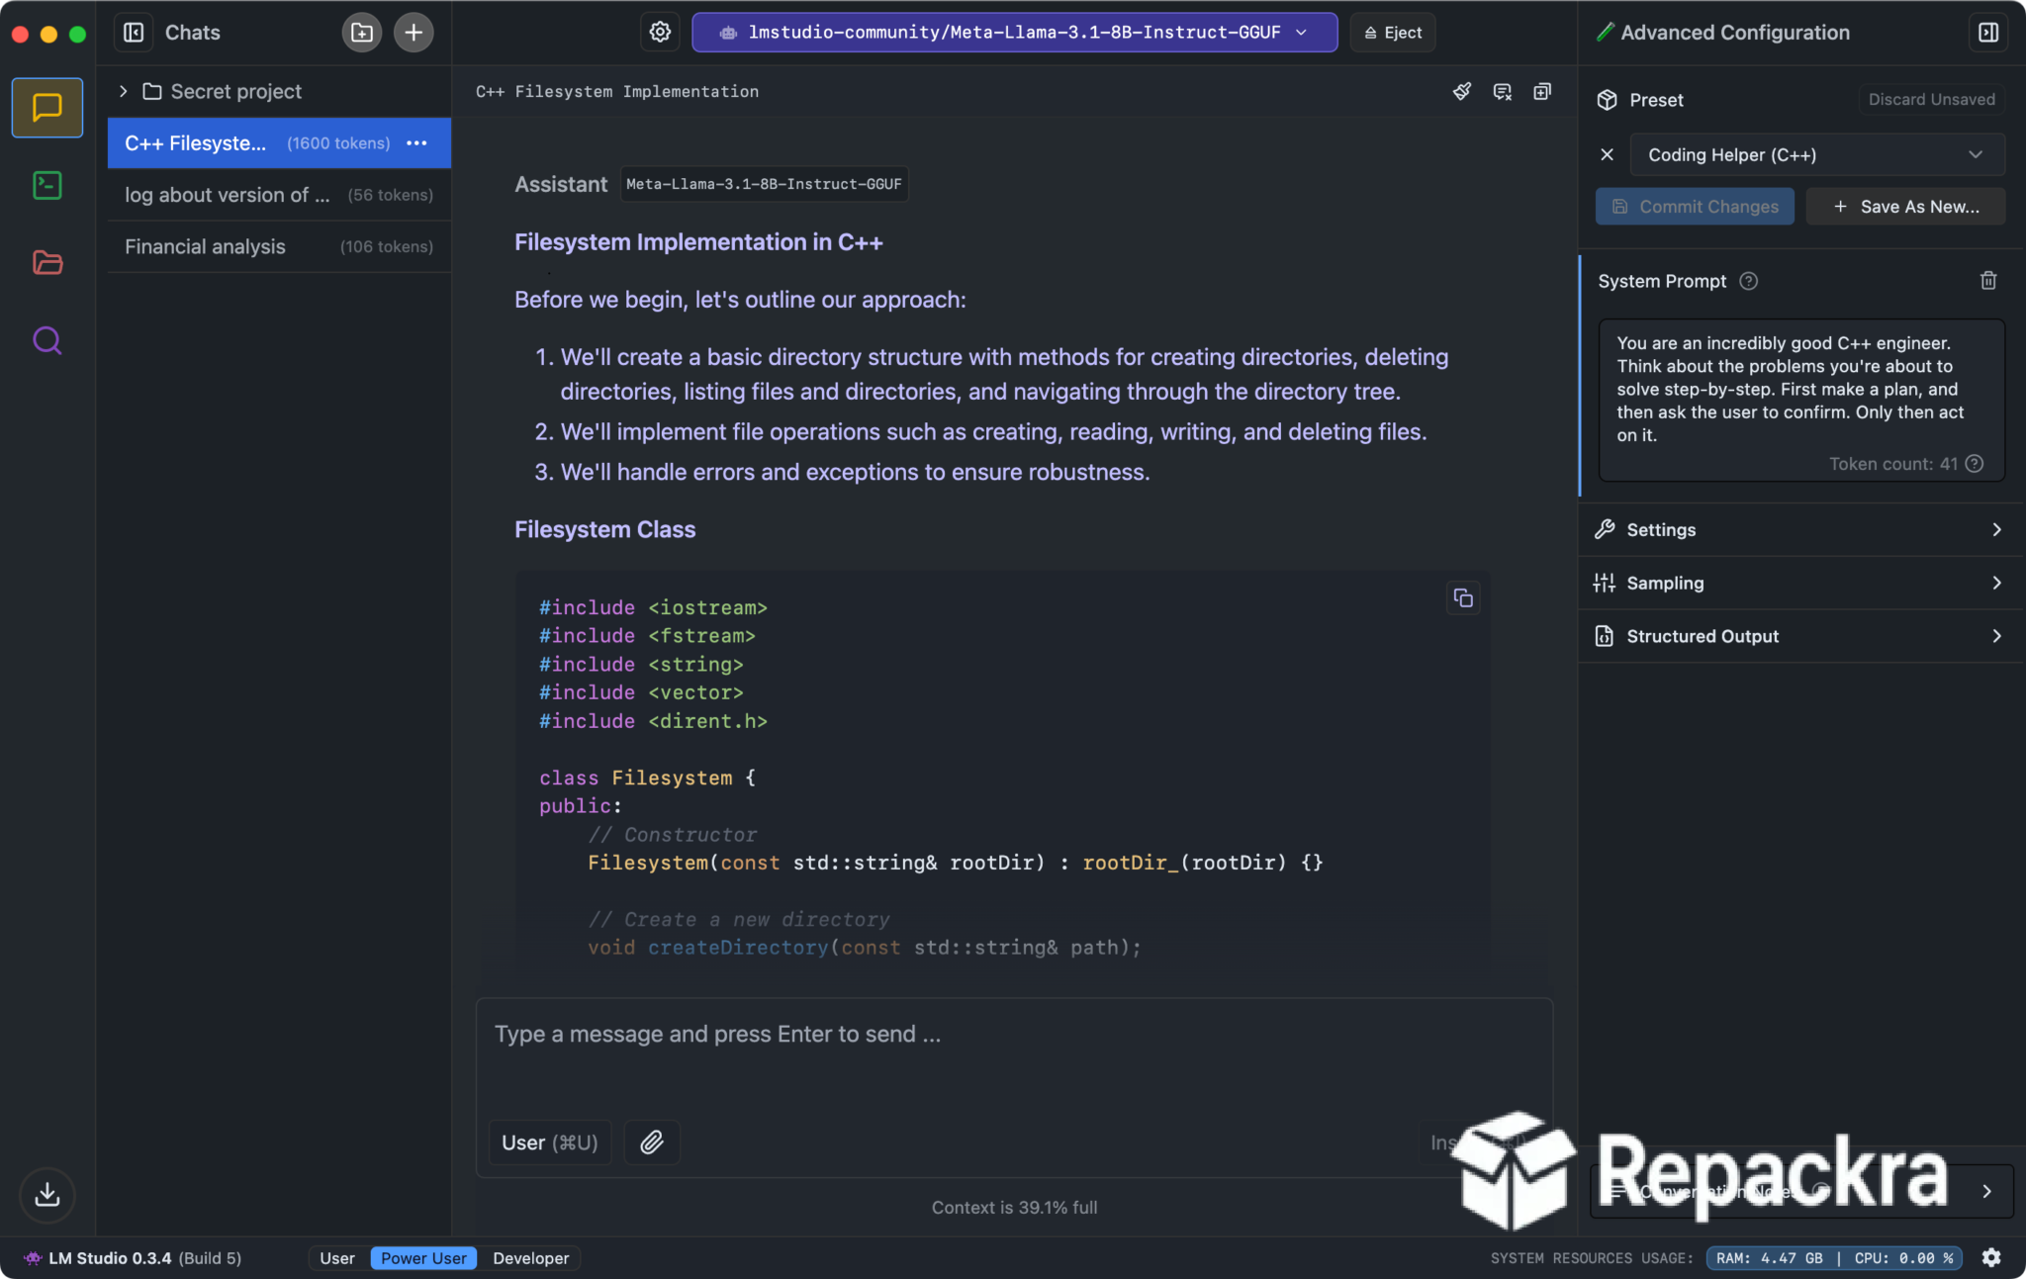Expand the Conversation Notes panel chevron
The width and height of the screenshot is (2026, 1279).
1986,1191
